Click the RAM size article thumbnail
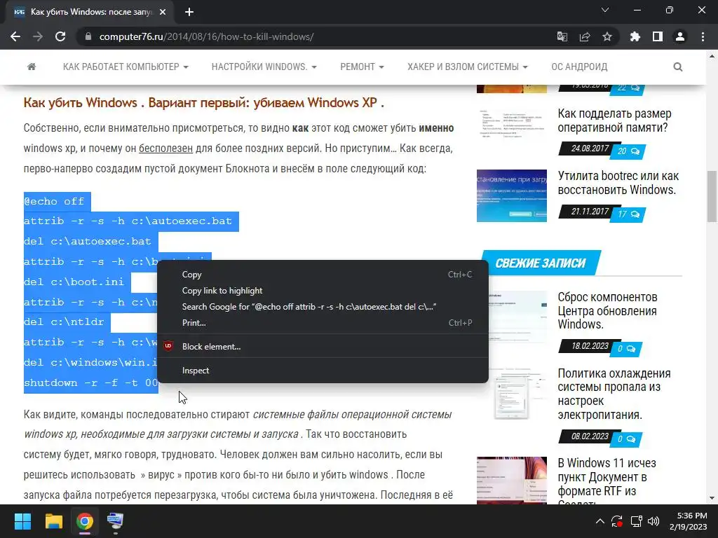This screenshot has height=538, width=718. point(511,123)
